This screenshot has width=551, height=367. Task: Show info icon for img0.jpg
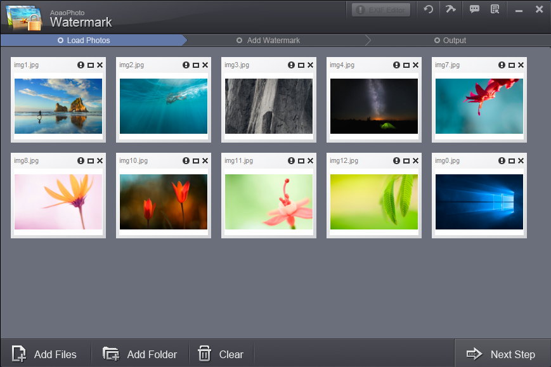tap(502, 162)
